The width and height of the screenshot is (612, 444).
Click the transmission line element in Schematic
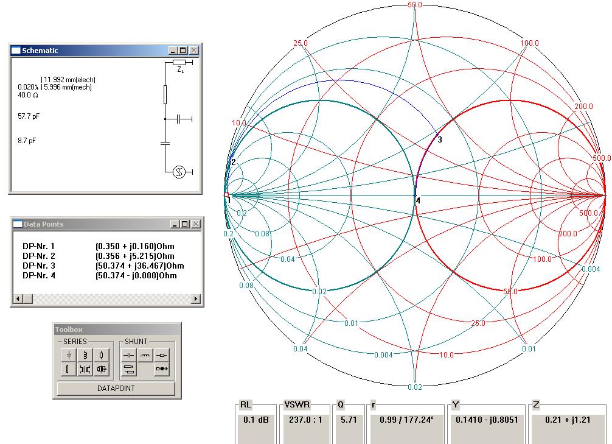pos(165,94)
